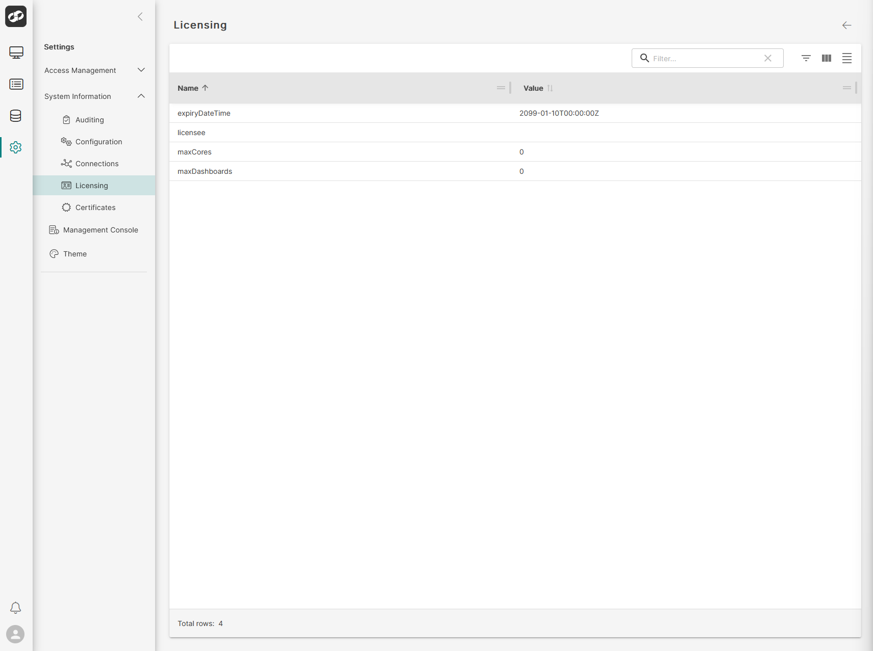
Task: Click the Licensing page title
Action: coord(200,25)
